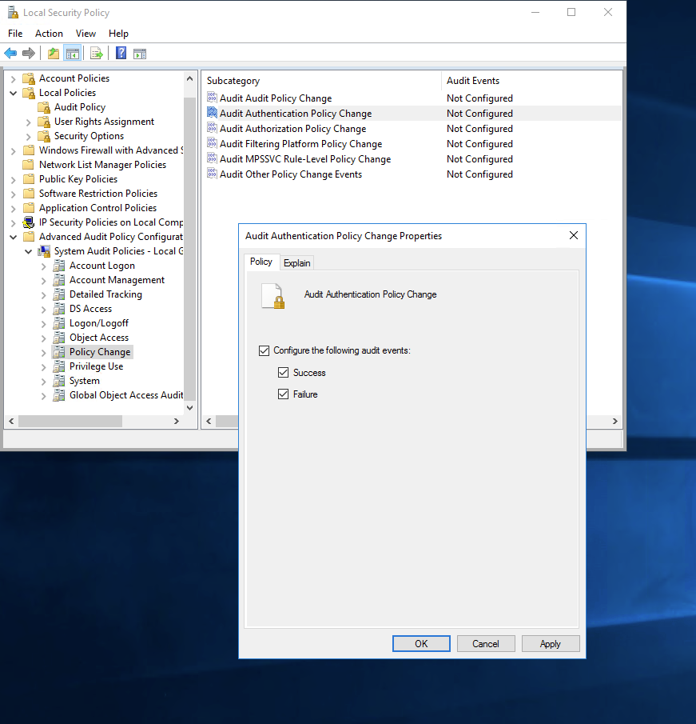Enable the Success audit checkbox
The height and width of the screenshot is (724, 696).
pos(283,372)
